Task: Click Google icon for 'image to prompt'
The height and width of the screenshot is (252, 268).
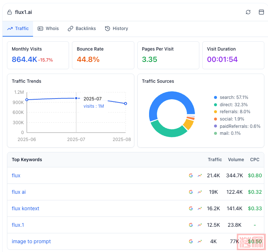Action: coord(191,241)
